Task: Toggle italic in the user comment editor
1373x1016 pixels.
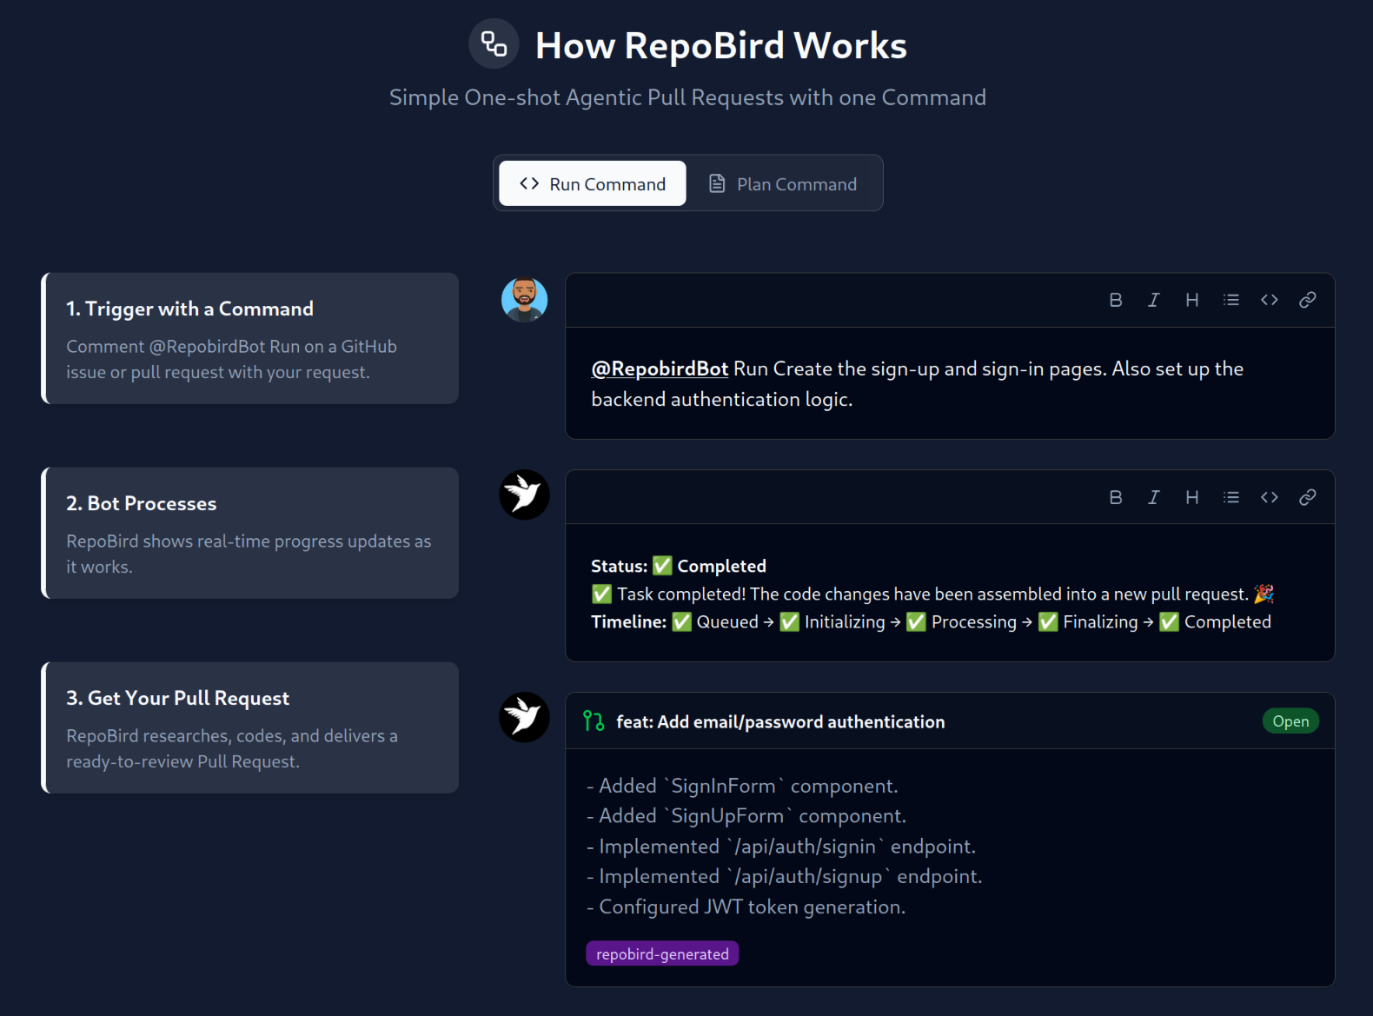Action: click(x=1154, y=300)
